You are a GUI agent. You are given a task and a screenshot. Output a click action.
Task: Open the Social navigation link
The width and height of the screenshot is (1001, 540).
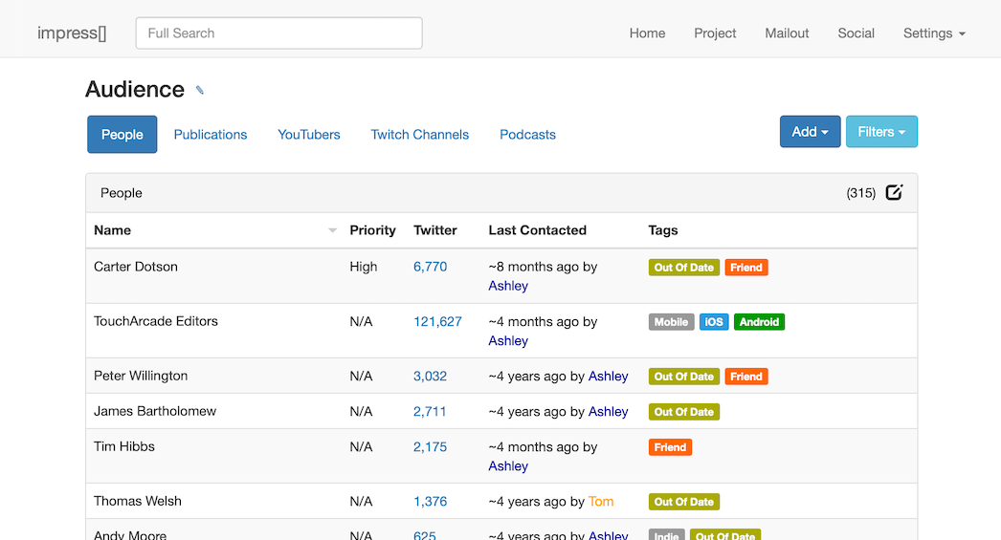[856, 33]
